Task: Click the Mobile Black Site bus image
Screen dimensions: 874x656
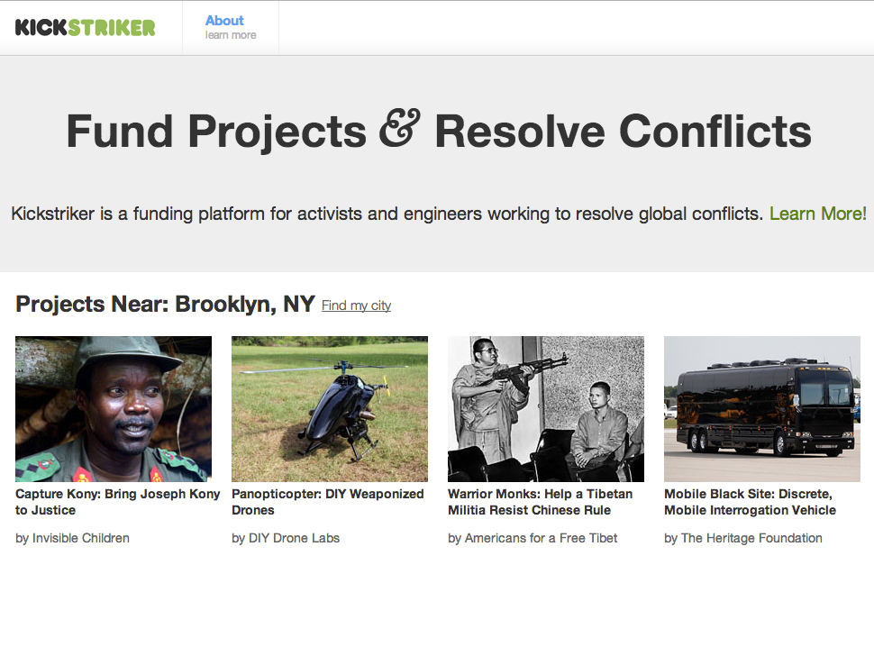Action: tap(762, 409)
